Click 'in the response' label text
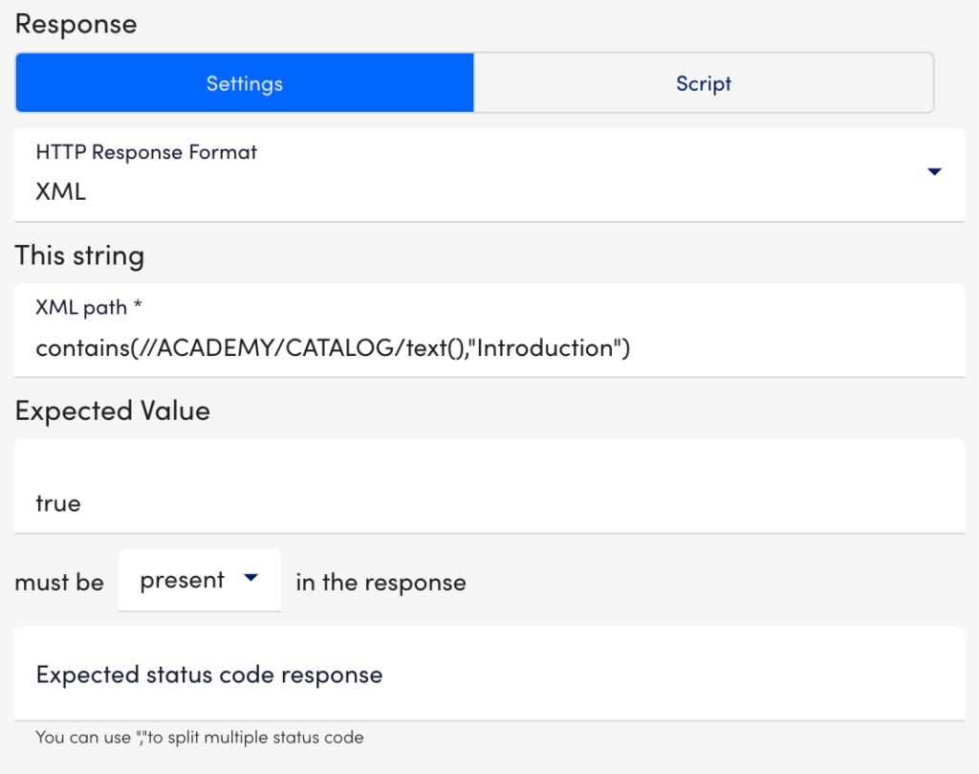This screenshot has width=979, height=774. [x=380, y=581]
